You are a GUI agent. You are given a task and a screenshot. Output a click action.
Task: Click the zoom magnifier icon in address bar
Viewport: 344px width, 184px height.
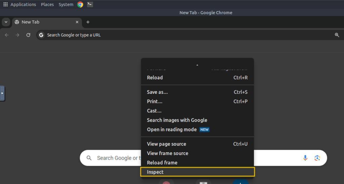pos(337,35)
